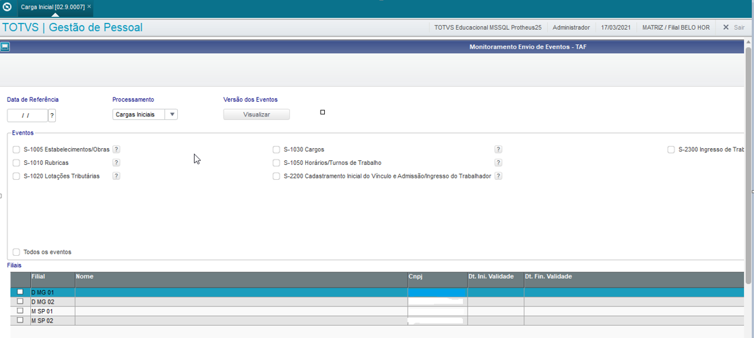Open the Processamento dropdown arrow
The width and height of the screenshot is (754, 338).
172,115
